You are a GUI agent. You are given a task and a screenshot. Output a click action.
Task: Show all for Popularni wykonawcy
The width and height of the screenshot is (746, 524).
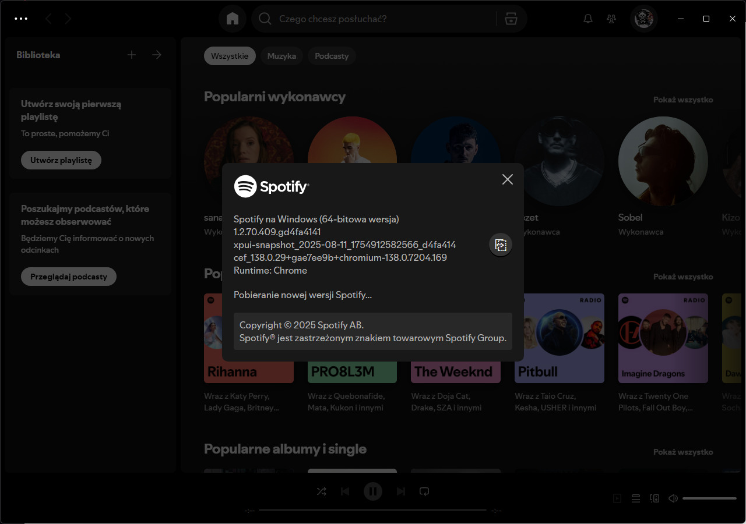click(683, 100)
